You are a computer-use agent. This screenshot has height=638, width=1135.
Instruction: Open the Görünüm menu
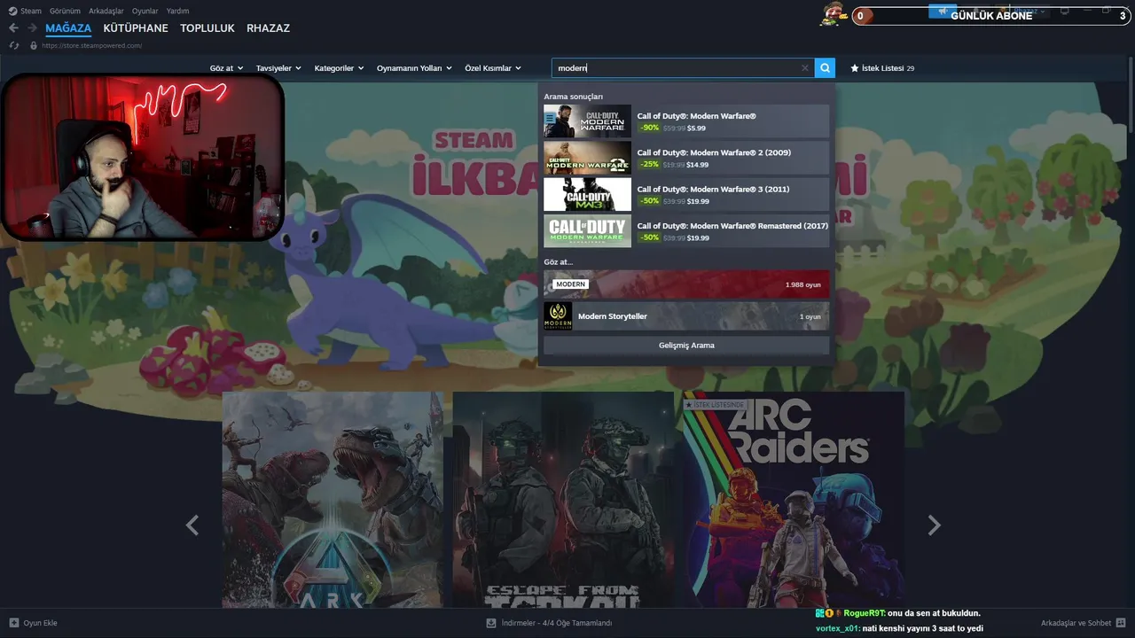coord(65,12)
